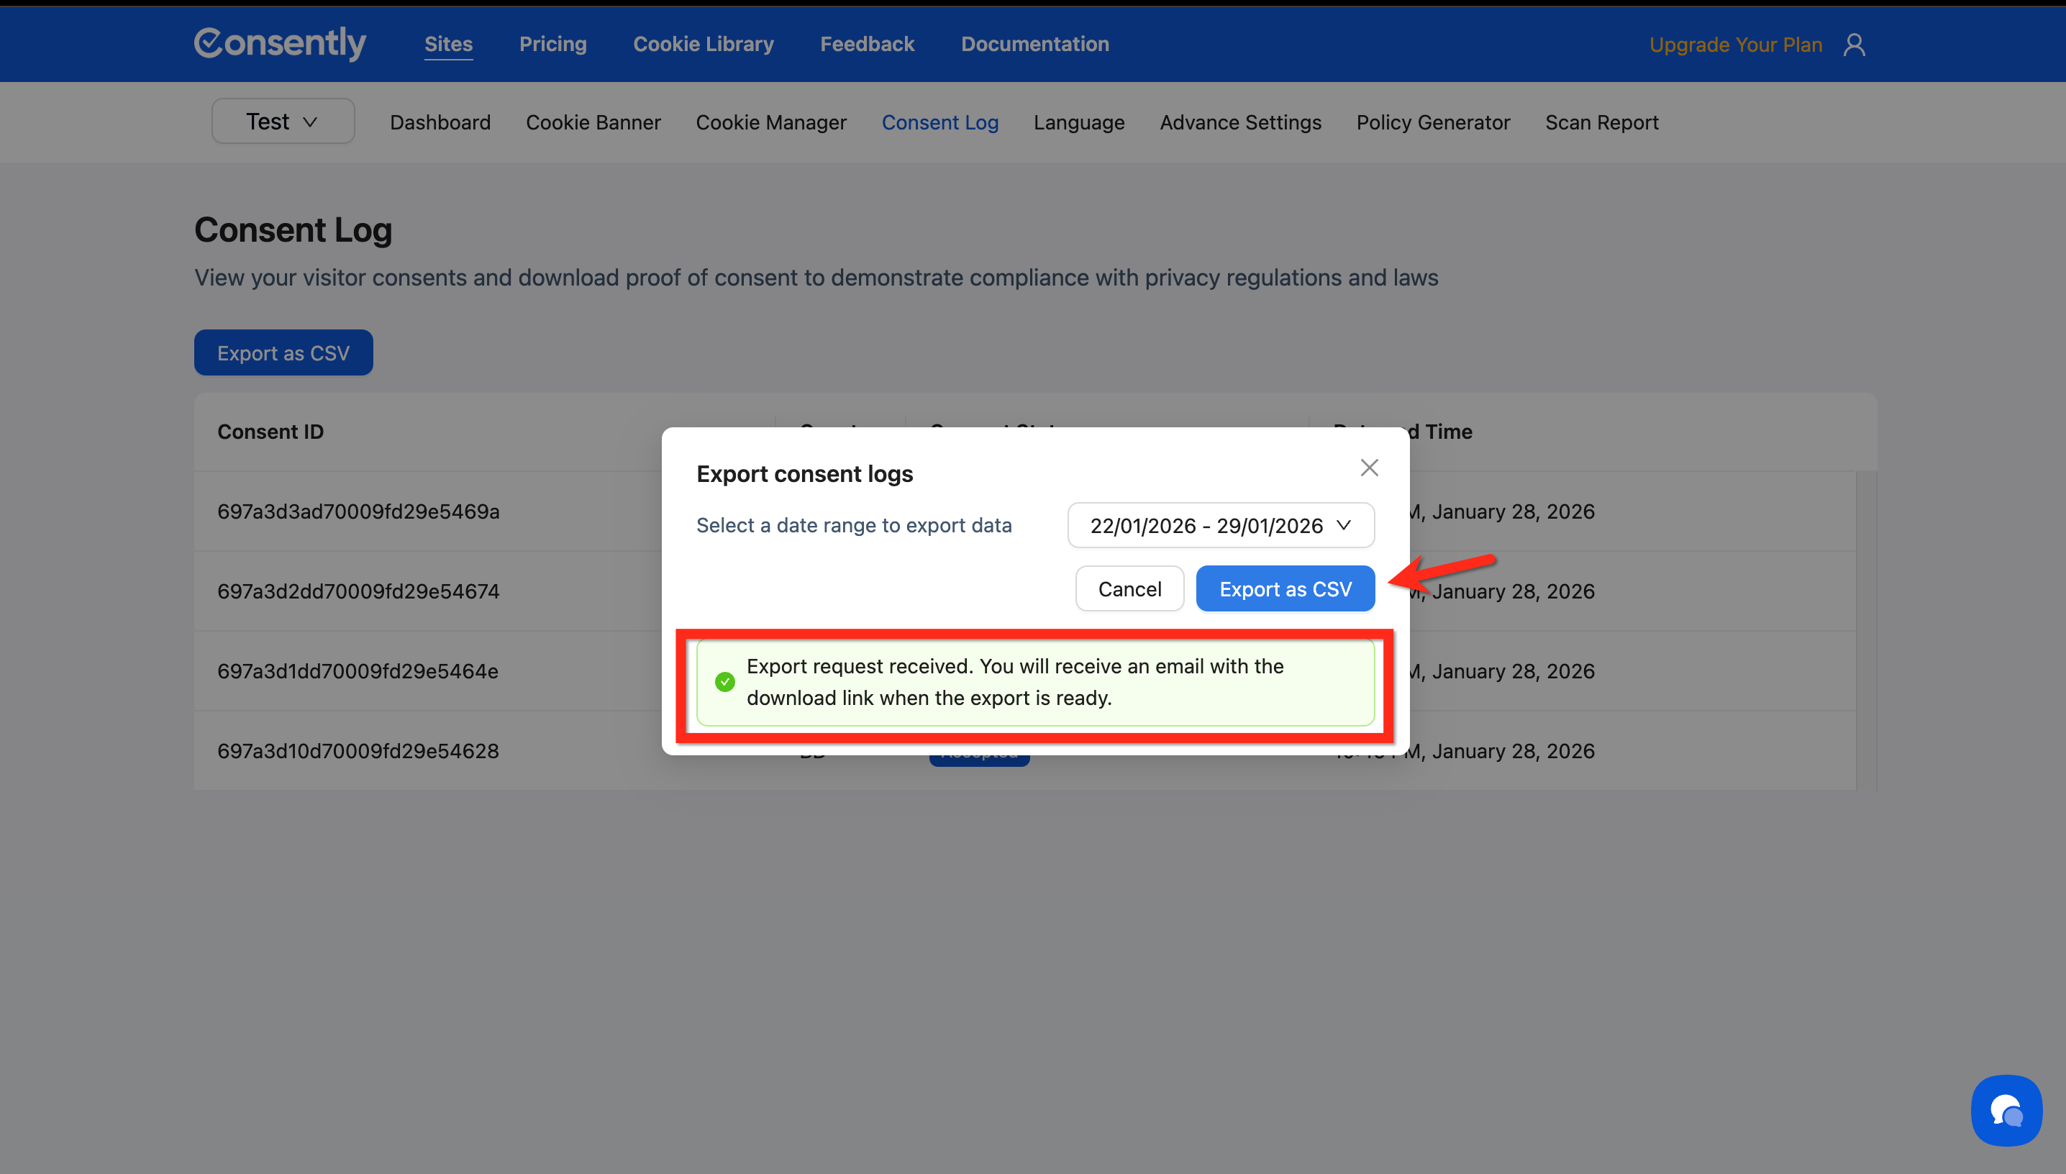This screenshot has height=1174, width=2066.
Task: Open the live chat support bubble
Action: coord(2006,1110)
